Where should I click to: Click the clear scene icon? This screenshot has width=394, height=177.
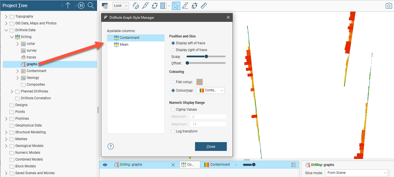(105, 6)
